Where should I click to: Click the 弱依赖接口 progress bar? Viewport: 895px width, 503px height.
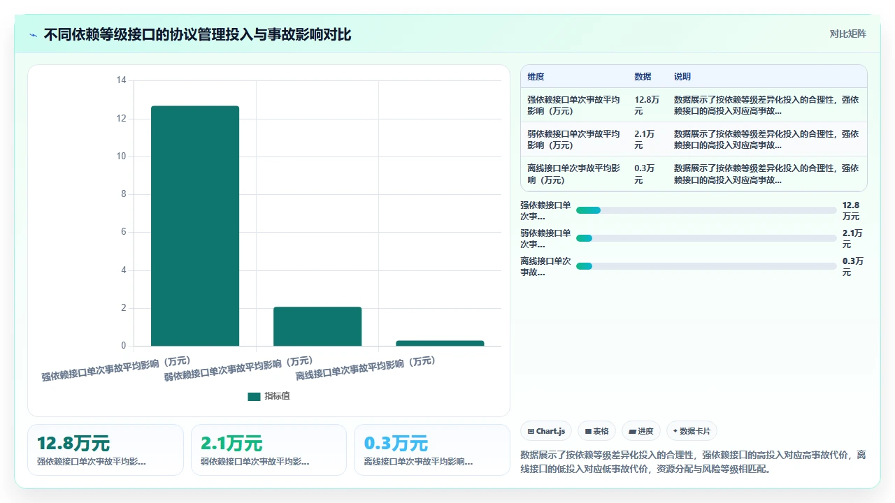coord(706,238)
